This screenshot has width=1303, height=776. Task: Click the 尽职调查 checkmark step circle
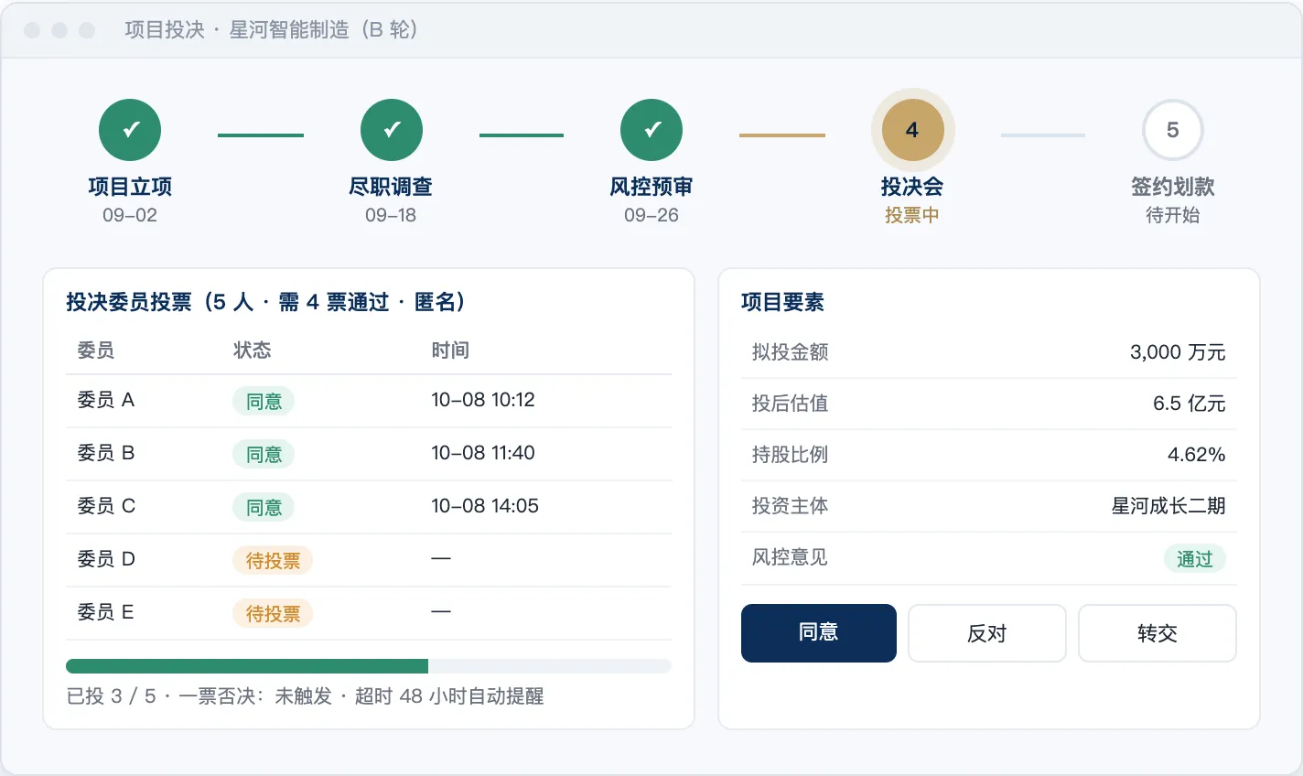click(392, 130)
